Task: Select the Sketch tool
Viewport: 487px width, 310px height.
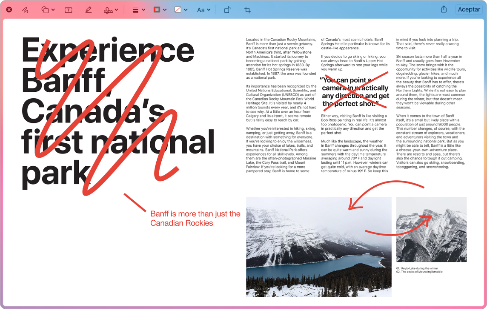Action: point(24,9)
